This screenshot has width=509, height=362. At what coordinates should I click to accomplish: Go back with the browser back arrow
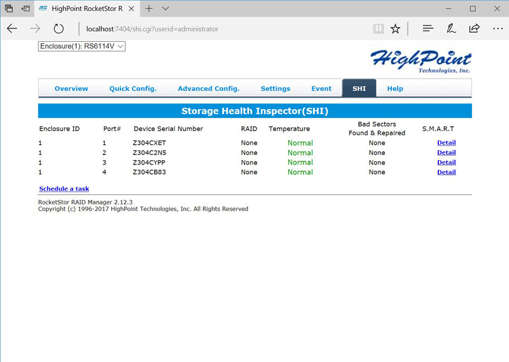coord(12,29)
